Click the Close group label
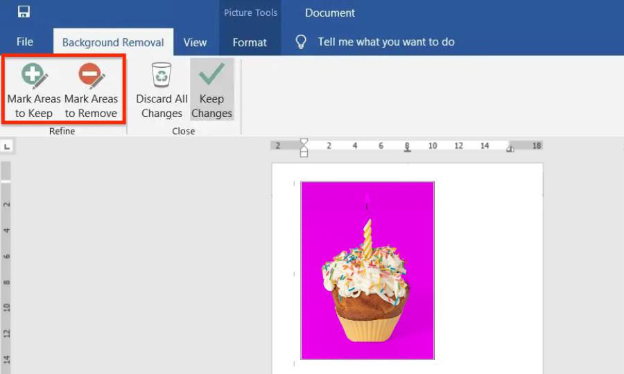Screen dimensions: 624x374 click(x=184, y=131)
